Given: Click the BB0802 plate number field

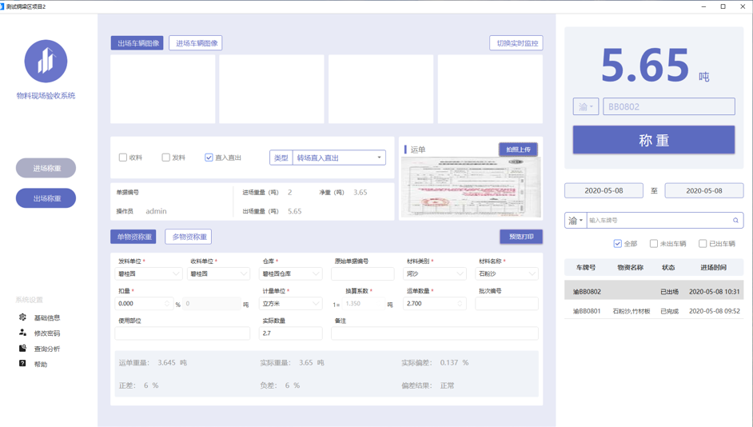Looking at the screenshot, I should click(669, 106).
